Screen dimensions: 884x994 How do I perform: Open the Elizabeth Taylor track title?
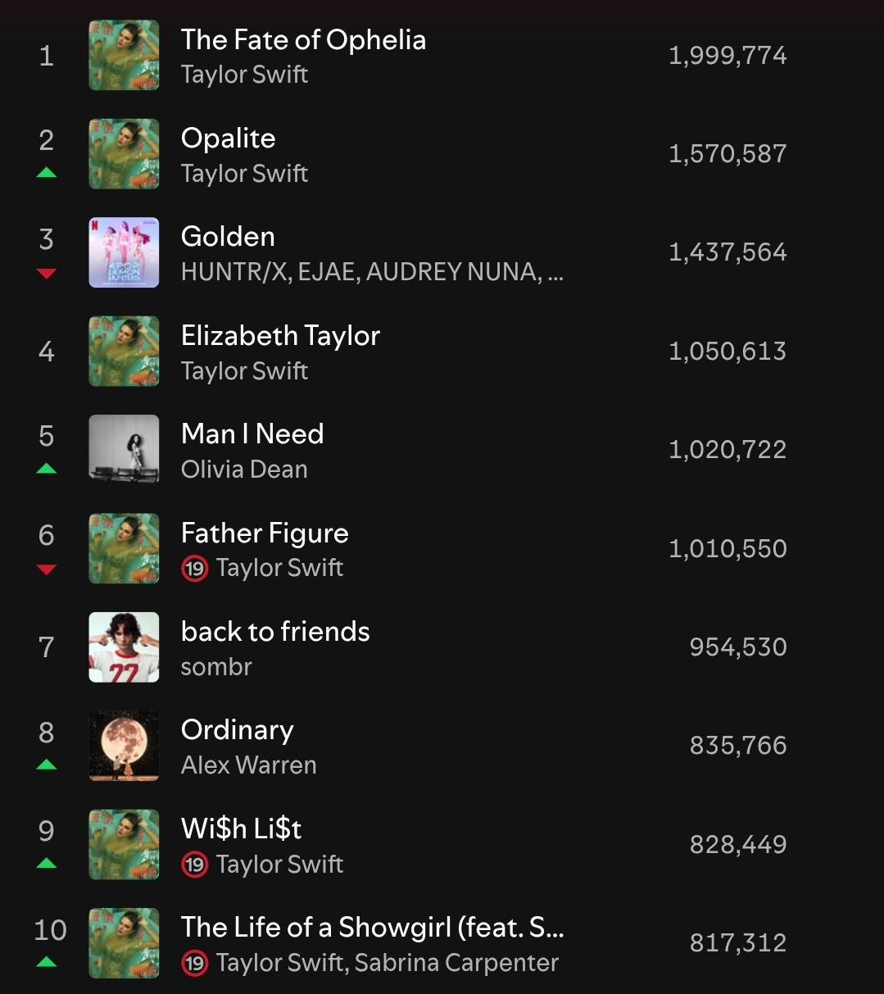(x=280, y=335)
